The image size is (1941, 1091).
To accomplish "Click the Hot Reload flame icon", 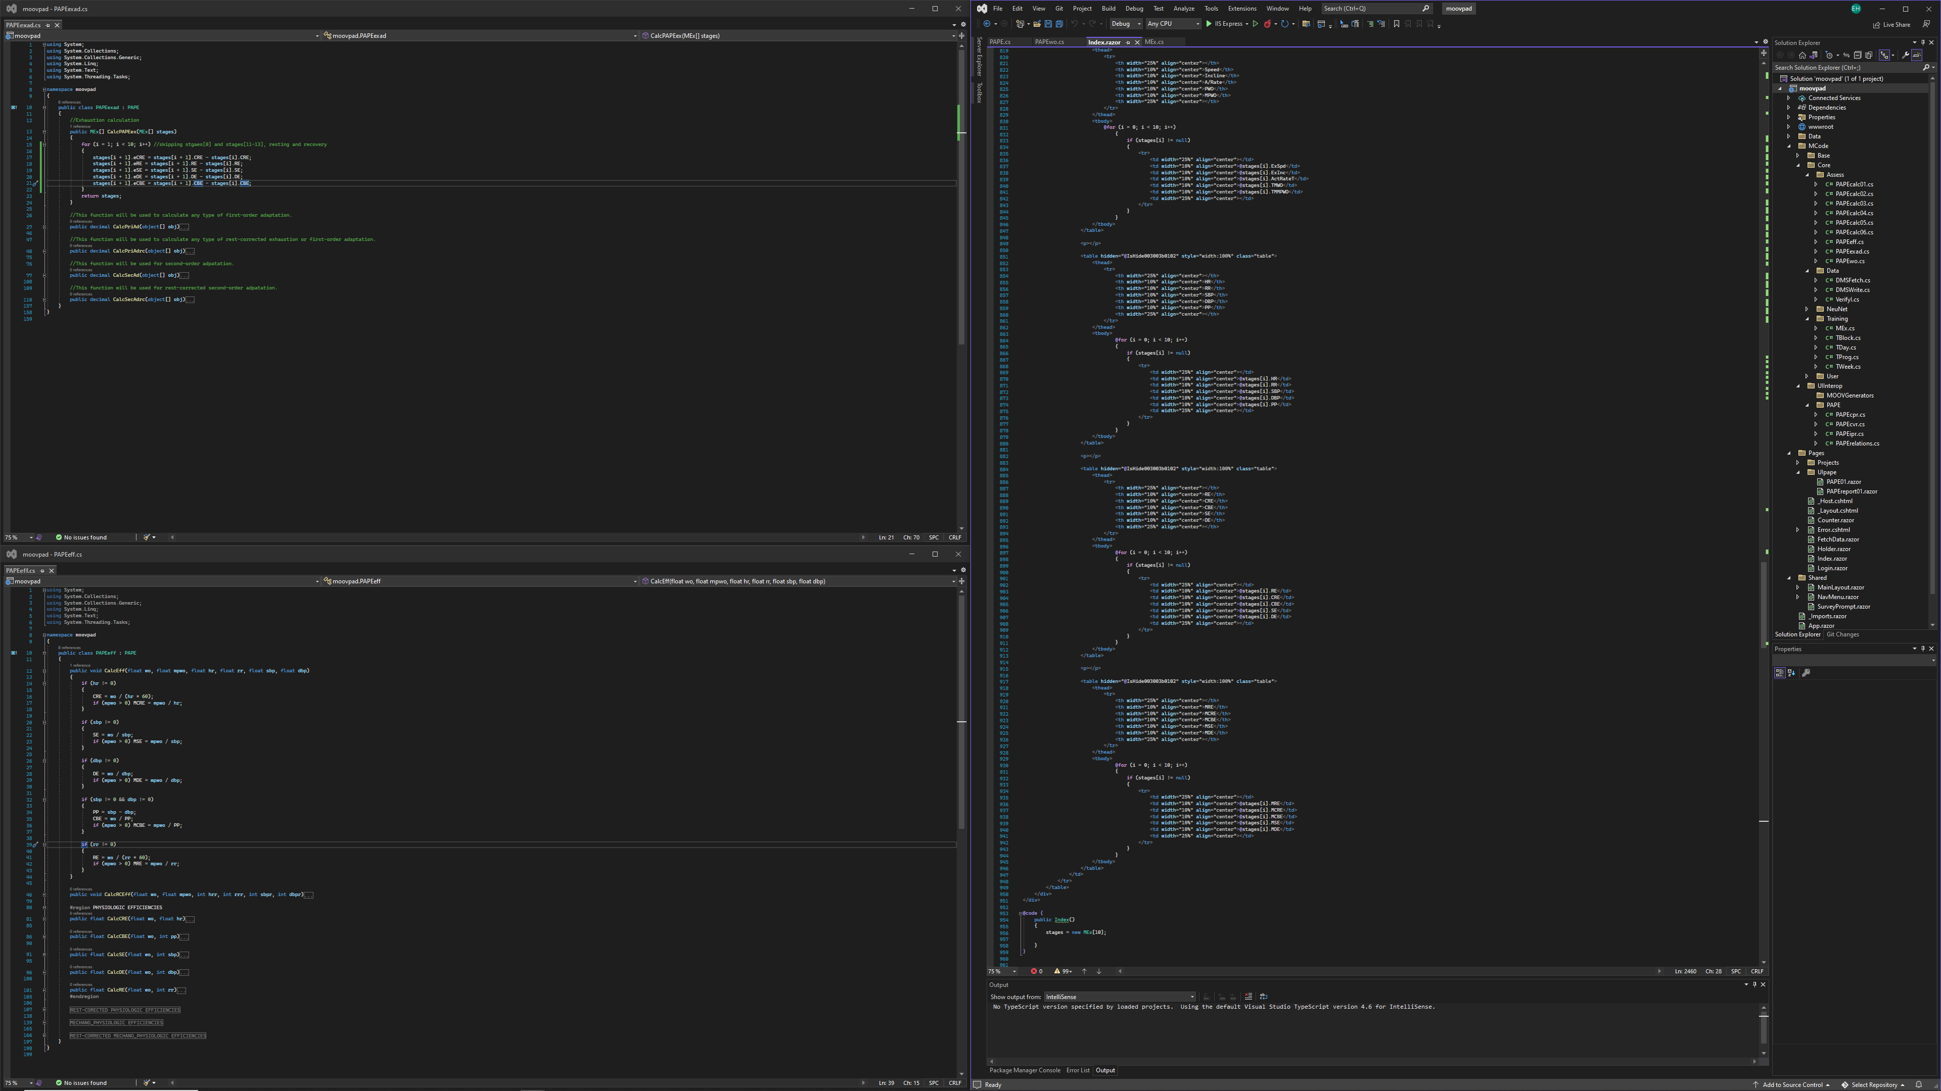I will 1268,24.
